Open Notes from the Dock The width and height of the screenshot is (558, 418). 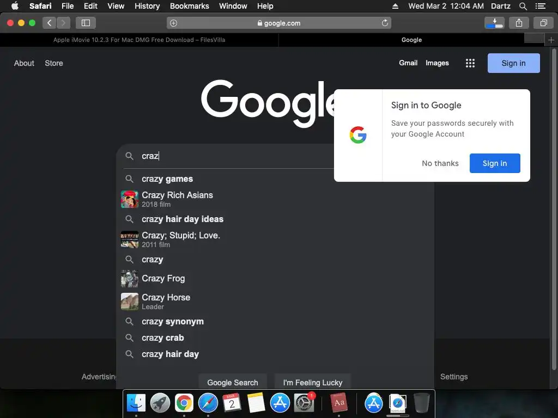point(256,403)
